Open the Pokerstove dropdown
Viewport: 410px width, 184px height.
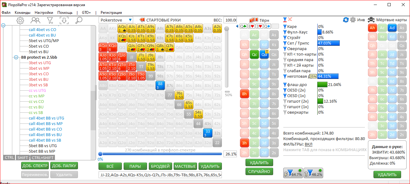pyautogui.click(x=116, y=20)
